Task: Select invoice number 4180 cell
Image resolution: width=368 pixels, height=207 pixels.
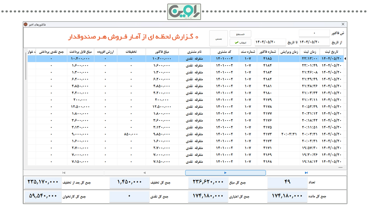Action: tap(268, 93)
